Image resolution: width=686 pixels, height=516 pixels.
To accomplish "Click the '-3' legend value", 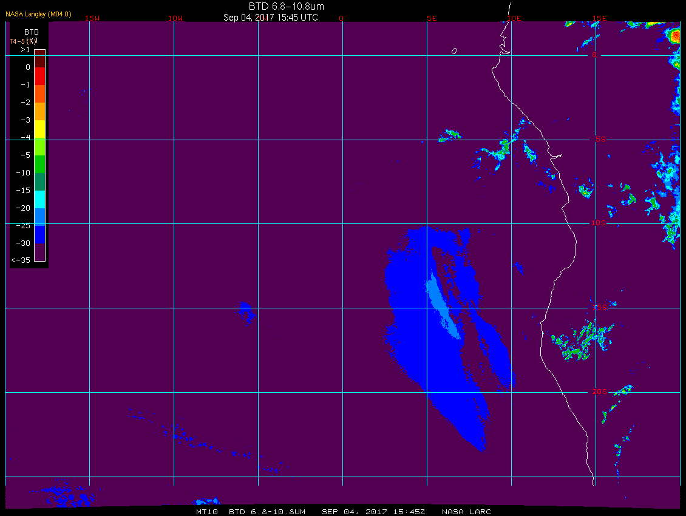I will pos(25,120).
